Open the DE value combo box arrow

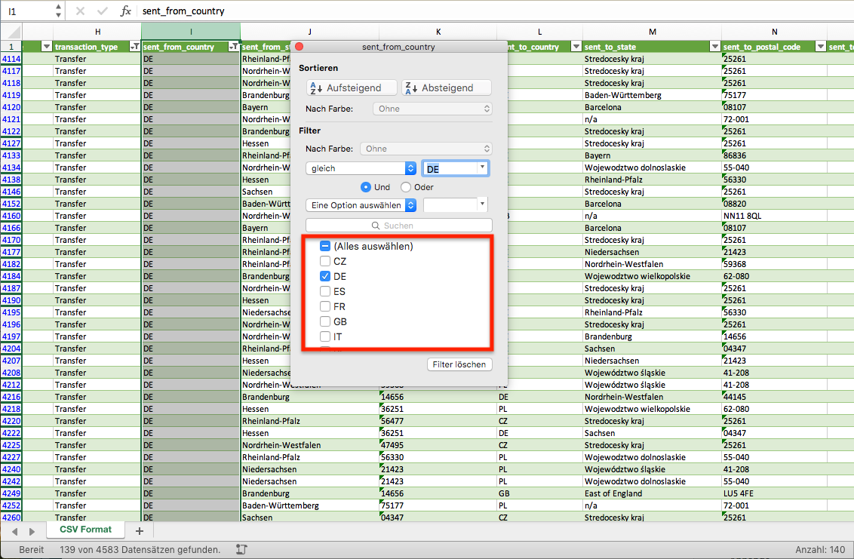click(x=482, y=167)
